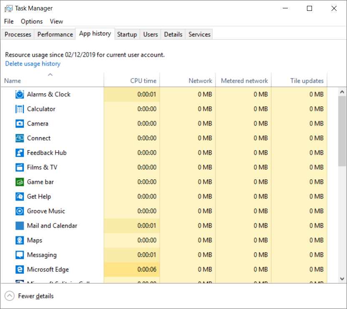This screenshot has width=347, height=309.
Task: Click the Messaging app icon
Action: pyautogui.click(x=20, y=255)
